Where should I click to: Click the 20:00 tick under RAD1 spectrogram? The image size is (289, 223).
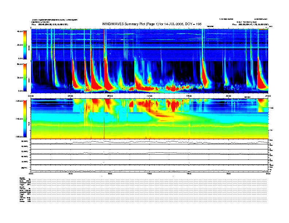click(x=228, y=96)
